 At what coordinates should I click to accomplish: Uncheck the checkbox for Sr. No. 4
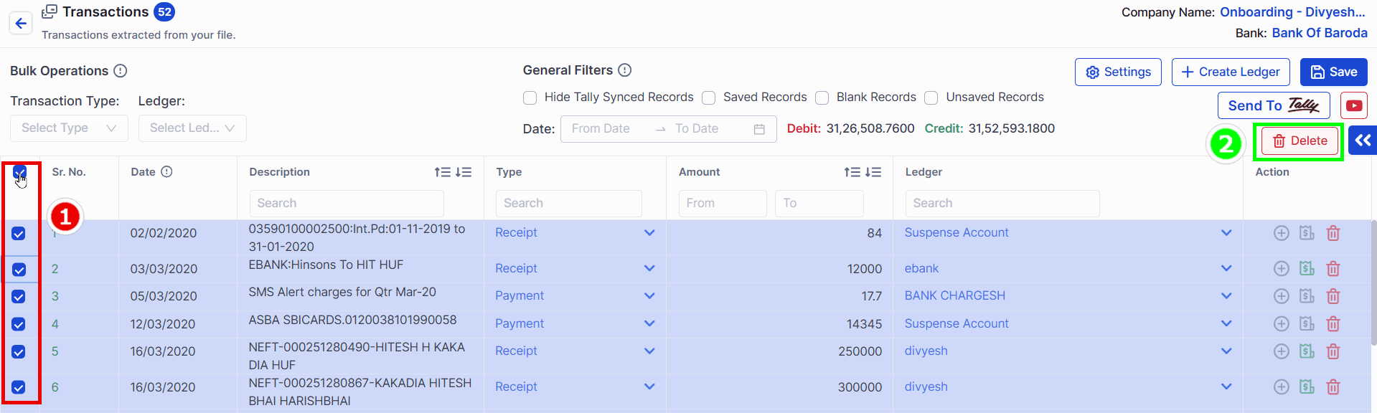coord(19,324)
